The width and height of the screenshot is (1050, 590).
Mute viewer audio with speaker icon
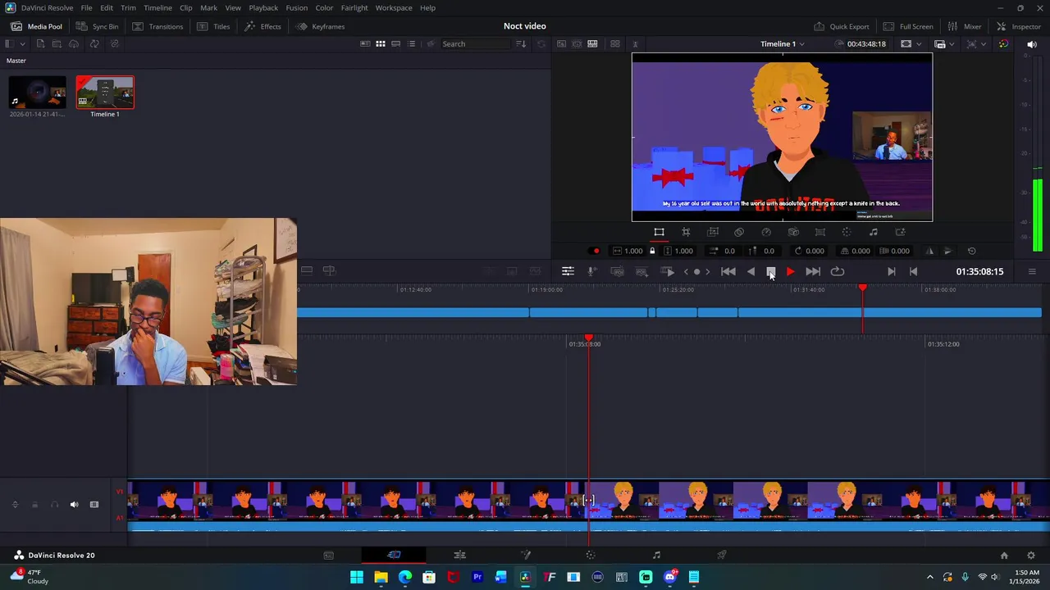pyautogui.click(x=1032, y=44)
